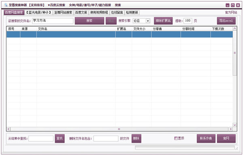Maximize the 至尊搜索神器 window
This screenshot has width=243, height=155.
(x=233, y=5)
